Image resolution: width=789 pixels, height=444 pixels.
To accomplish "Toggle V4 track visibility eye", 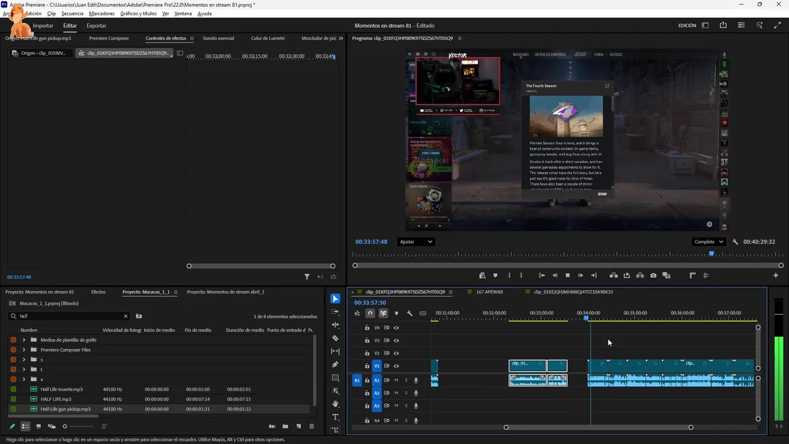I will coord(396,327).
